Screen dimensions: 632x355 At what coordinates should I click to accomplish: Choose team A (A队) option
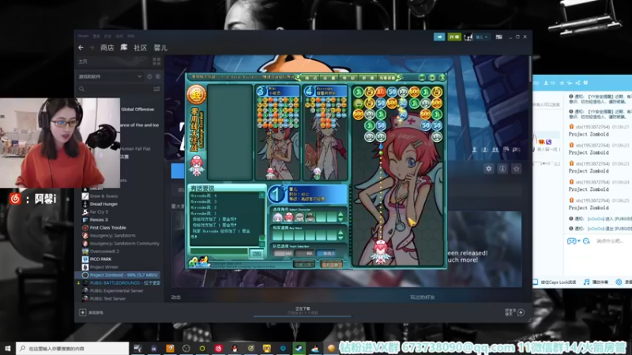point(284,253)
